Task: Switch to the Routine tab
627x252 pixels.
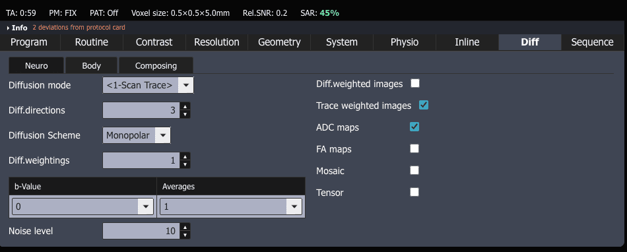Action: pos(92,42)
